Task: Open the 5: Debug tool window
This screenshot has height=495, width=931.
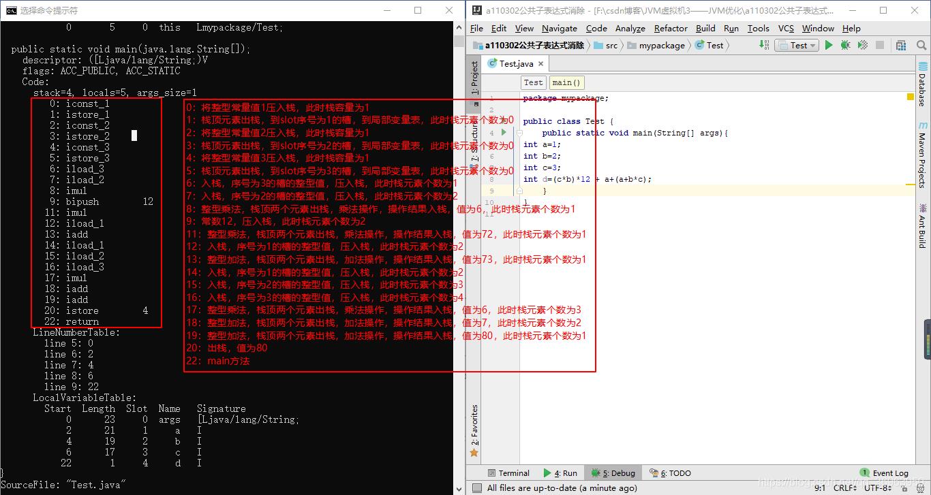Action: [613, 473]
